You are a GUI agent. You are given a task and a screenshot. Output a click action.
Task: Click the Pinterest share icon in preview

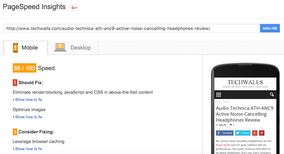pos(262,133)
